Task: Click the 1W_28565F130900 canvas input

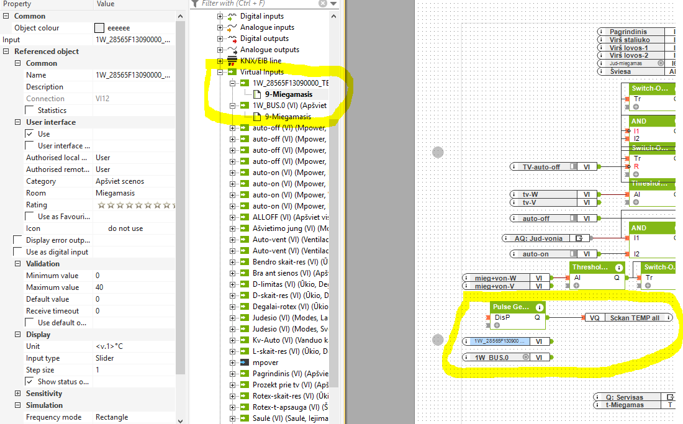Action: point(507,341)
